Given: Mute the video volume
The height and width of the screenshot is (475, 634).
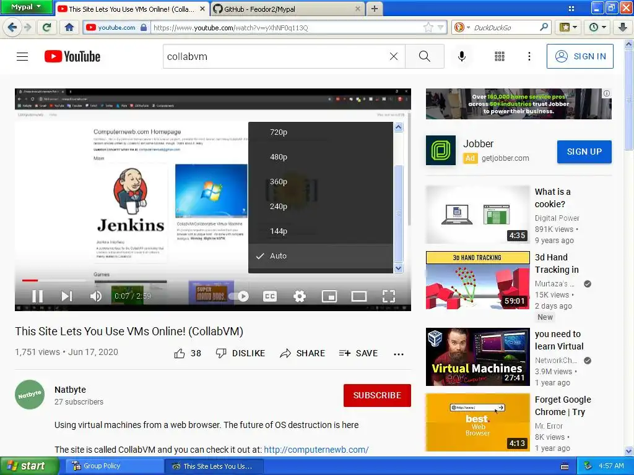Looking at the screenshot, I should pos(96,296).
